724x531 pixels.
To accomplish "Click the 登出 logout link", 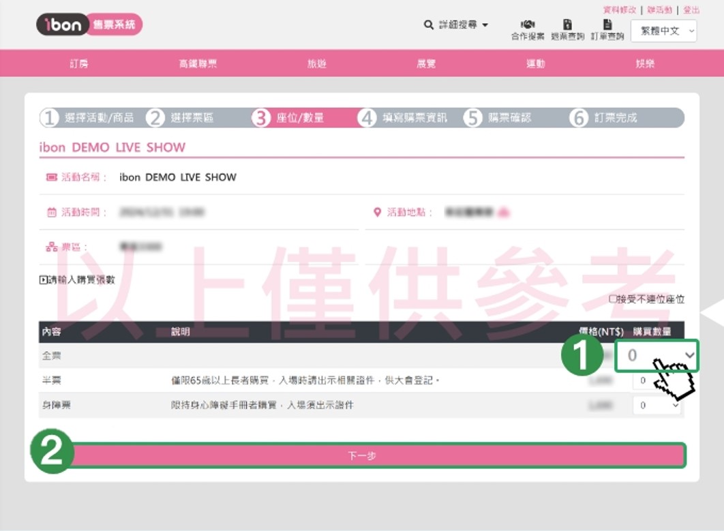I will coord(691,10).
